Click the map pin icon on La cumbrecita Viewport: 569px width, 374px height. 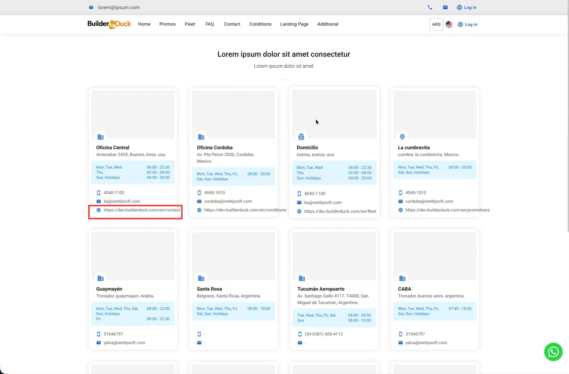402,137
